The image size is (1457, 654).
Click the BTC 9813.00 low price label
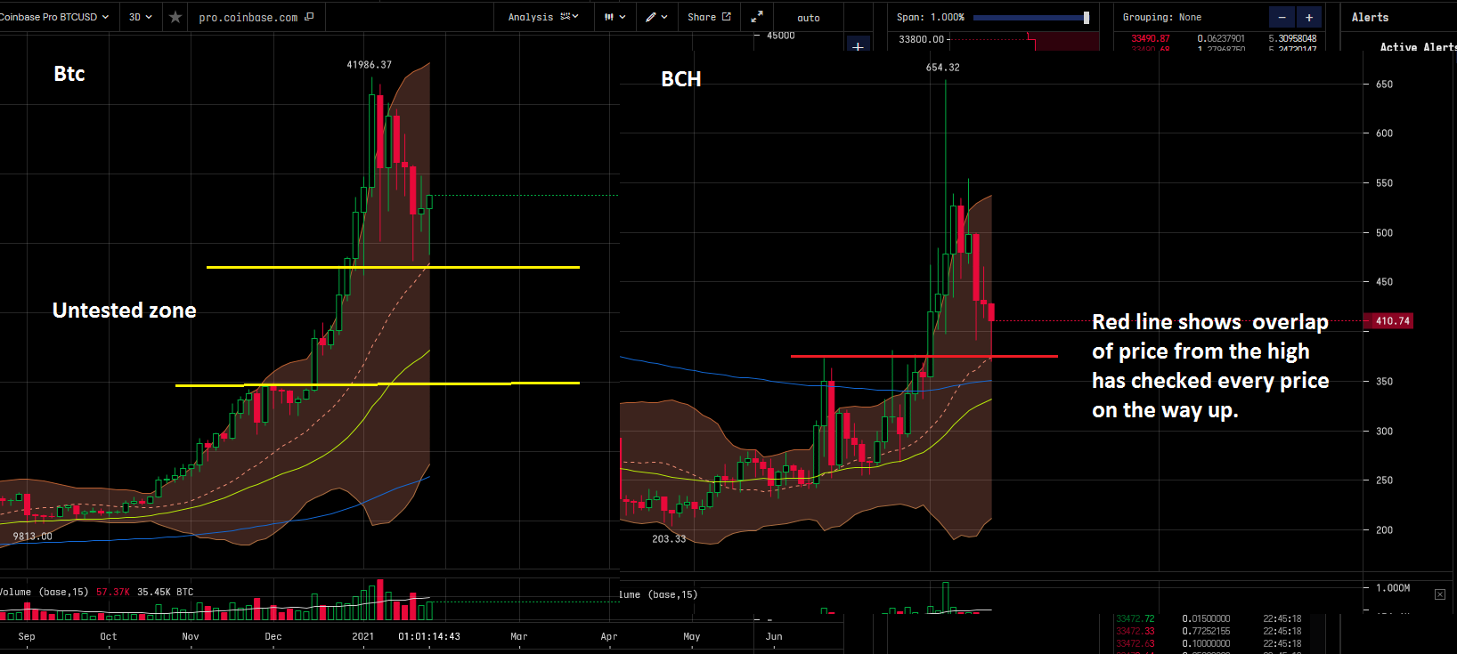pyautogui.click(x=33, y=537)
